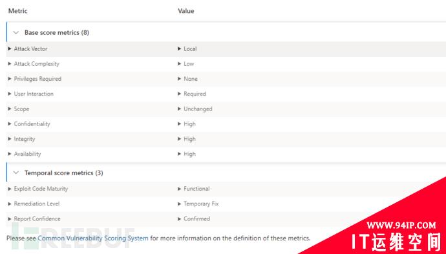The height and width of the screenshot is (254, 446).
Task: Expand the Confidentiality row triangle
Action: point(10,123)
